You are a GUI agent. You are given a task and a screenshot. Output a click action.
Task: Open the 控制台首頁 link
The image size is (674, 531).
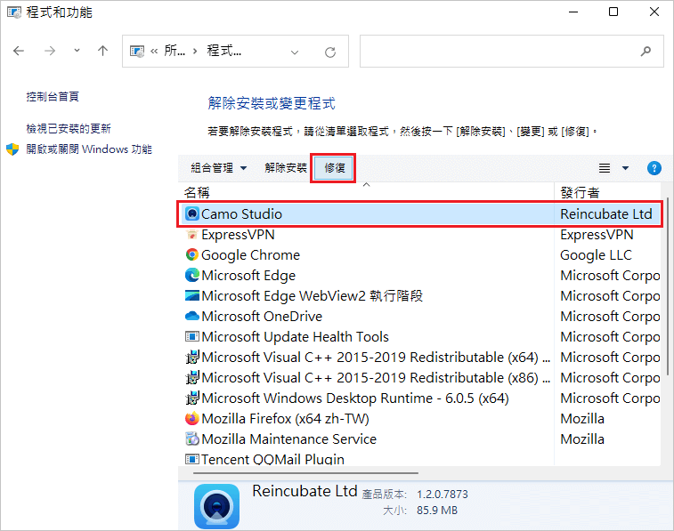pyautogui.click(x=53, y=97)
